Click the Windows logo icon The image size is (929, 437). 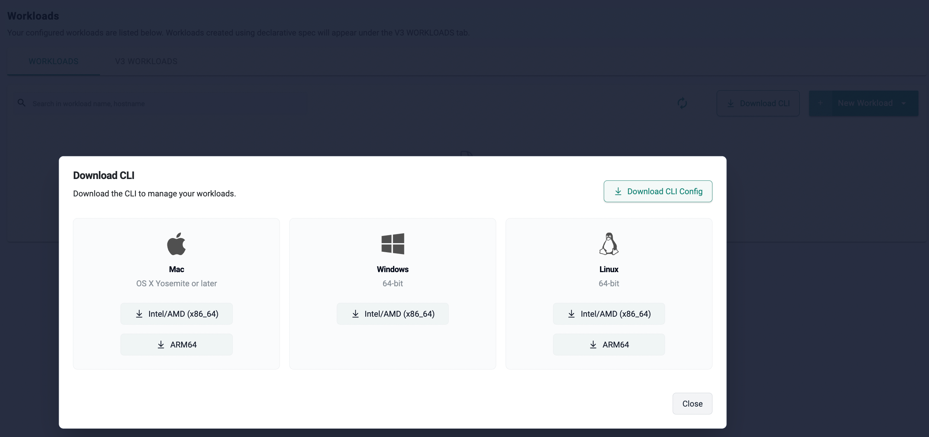click(392, 244)
